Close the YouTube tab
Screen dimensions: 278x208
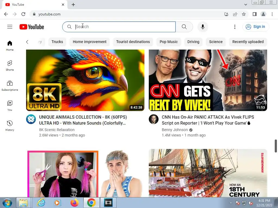pyautogui.click(x=63, y=5)
